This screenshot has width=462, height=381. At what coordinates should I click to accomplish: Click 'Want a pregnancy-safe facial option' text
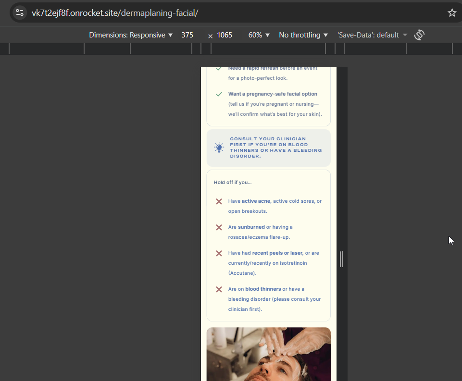[273, 94]
